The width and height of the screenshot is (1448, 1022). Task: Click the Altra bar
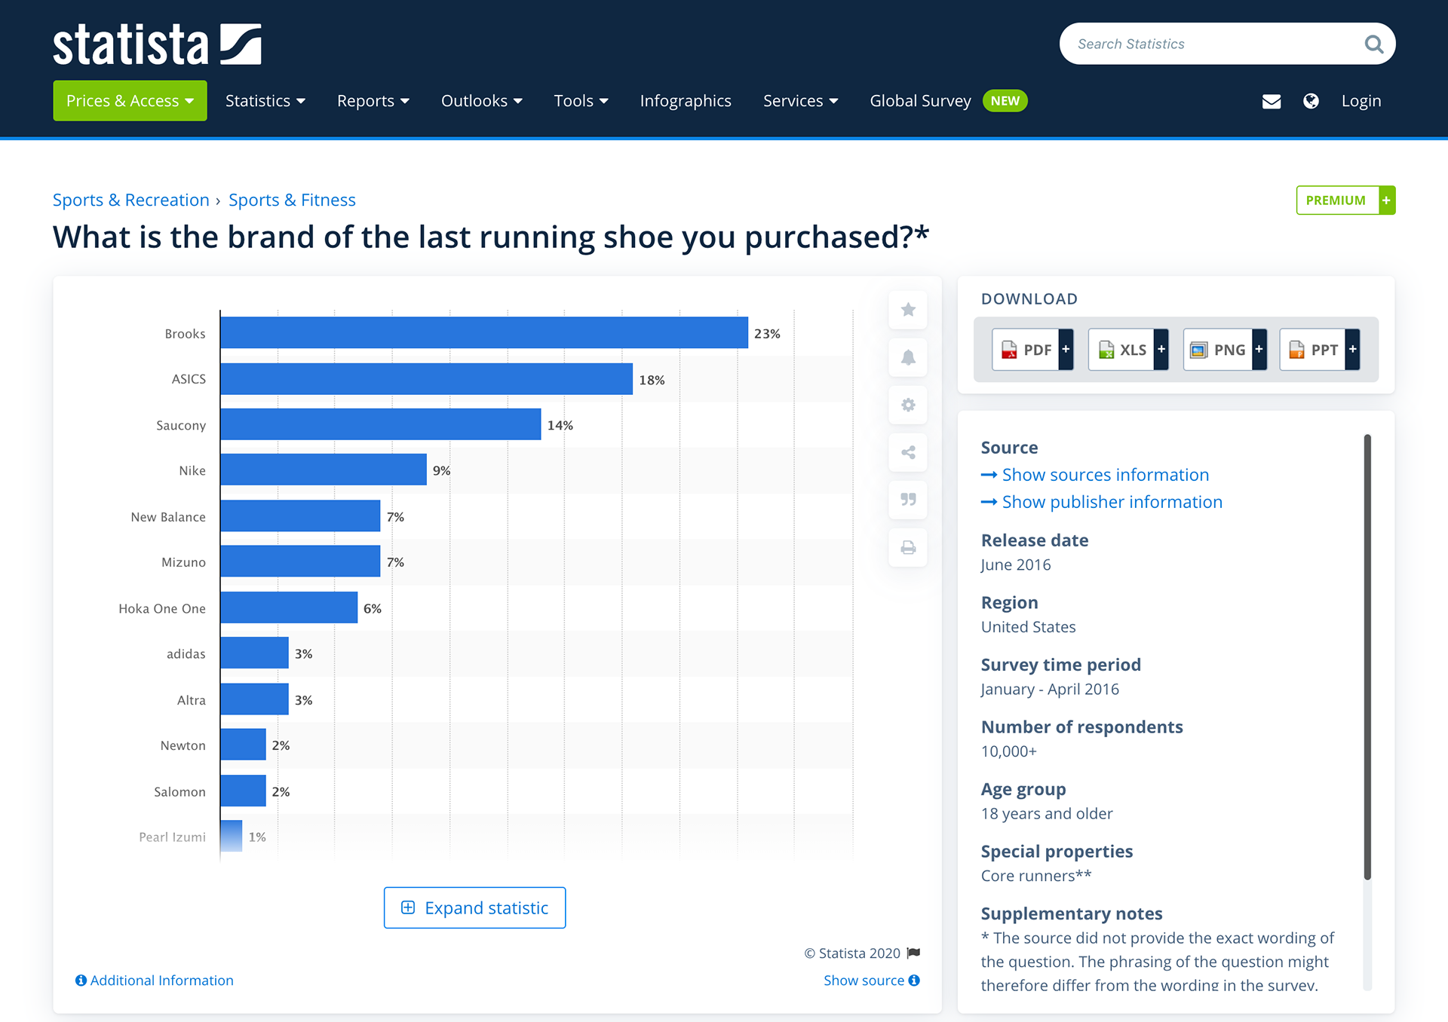click(255, 699)
